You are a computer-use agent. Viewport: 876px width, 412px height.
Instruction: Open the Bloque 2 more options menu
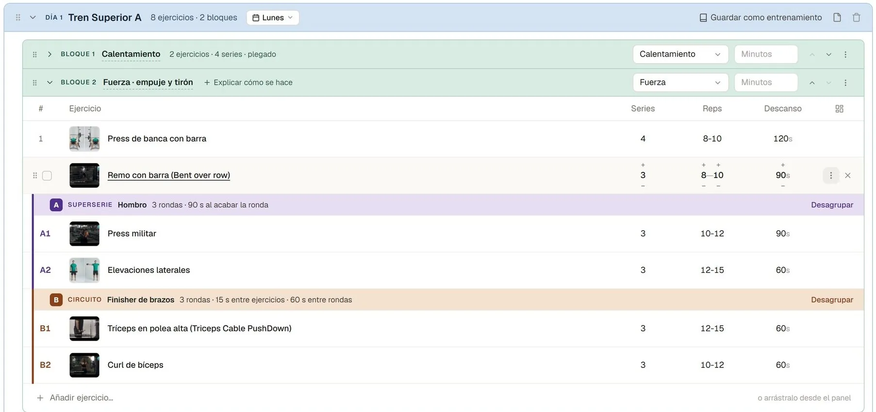[845, 82]
